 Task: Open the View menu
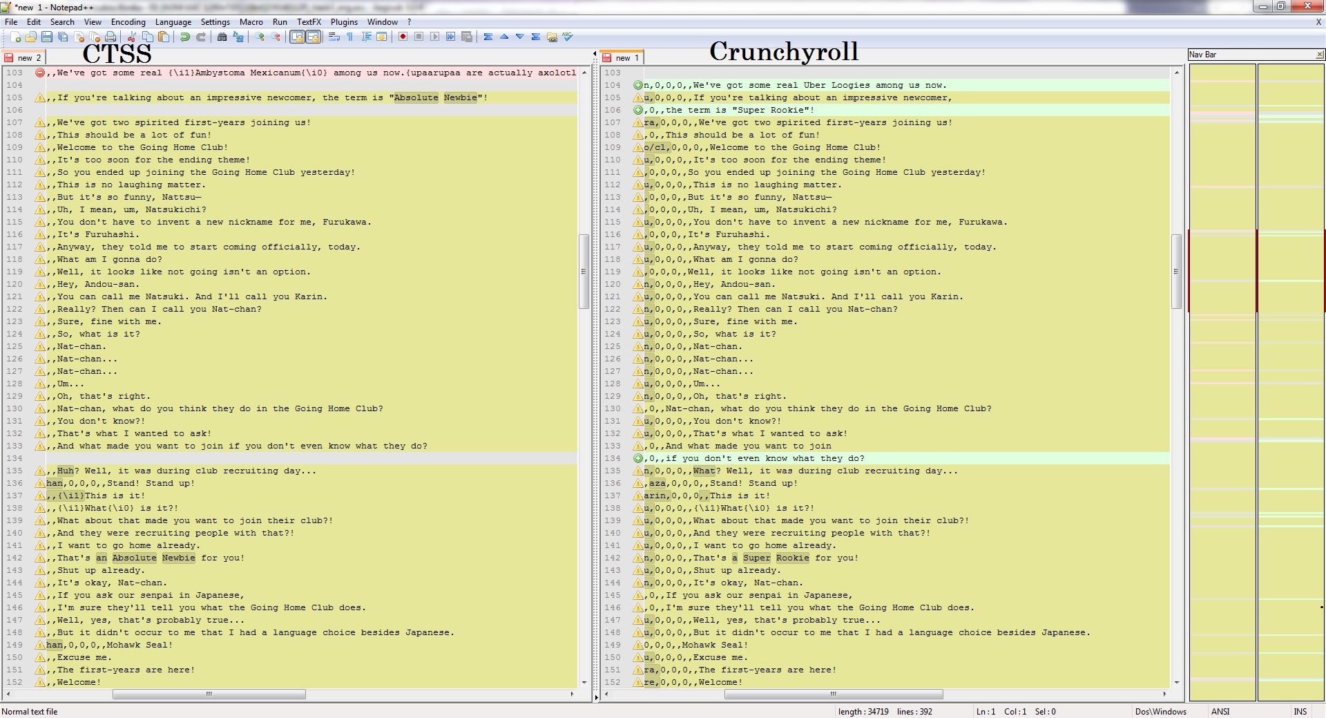click(x=93, y=22)
